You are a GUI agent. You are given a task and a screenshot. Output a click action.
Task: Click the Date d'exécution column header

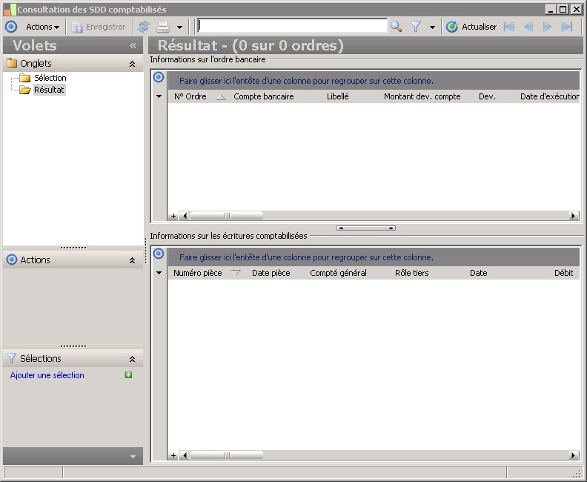click(x=549, y=96)
